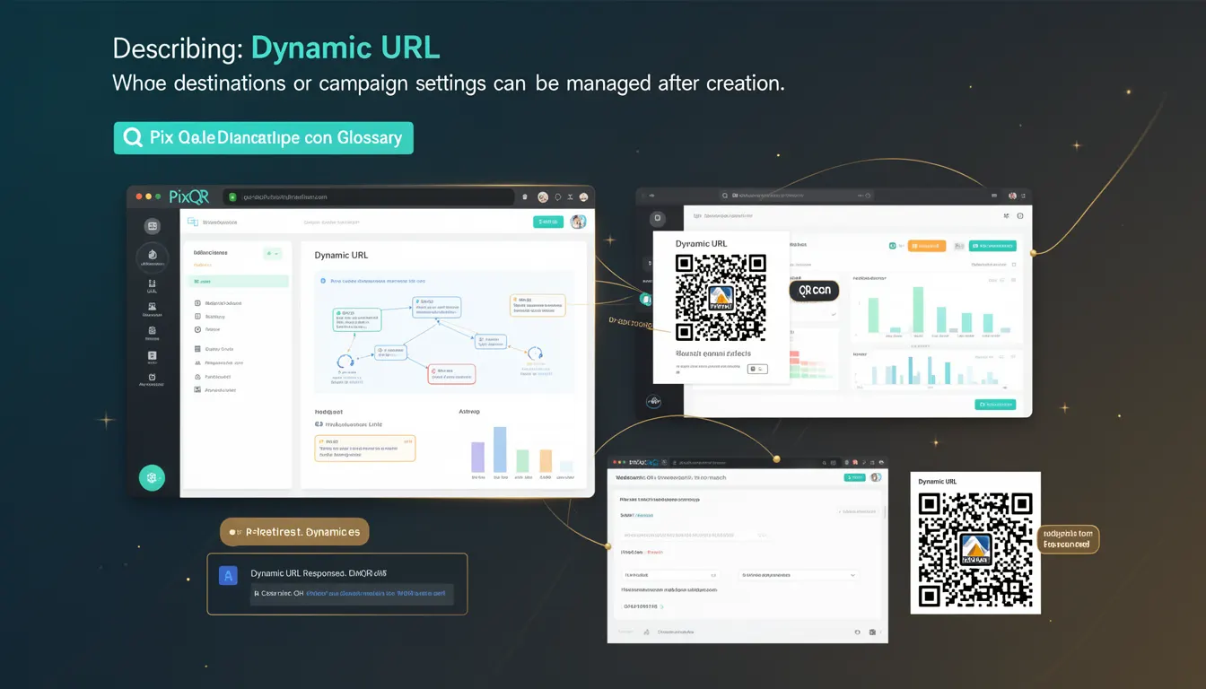Click the avatar icon in analytics window title bar
The height and width of the screenshot is (689, 1206).
(x=1013, y=195)
